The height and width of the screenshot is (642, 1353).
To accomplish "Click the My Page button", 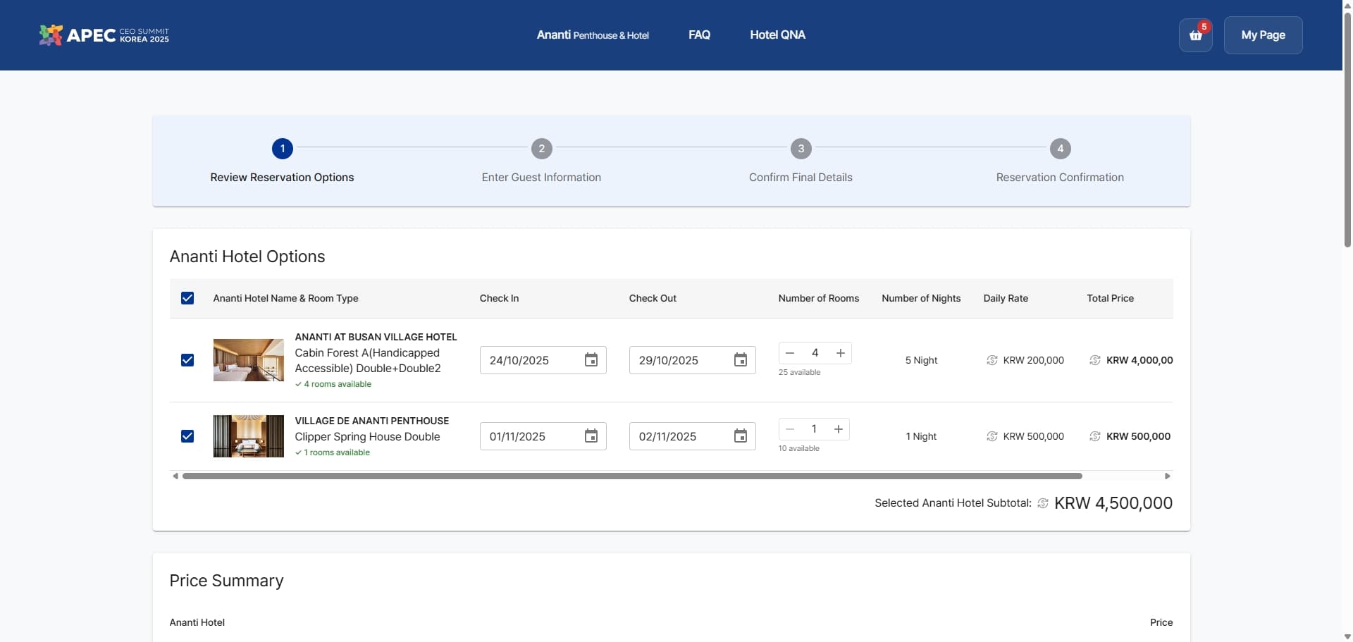I will tap(1263, 35).
